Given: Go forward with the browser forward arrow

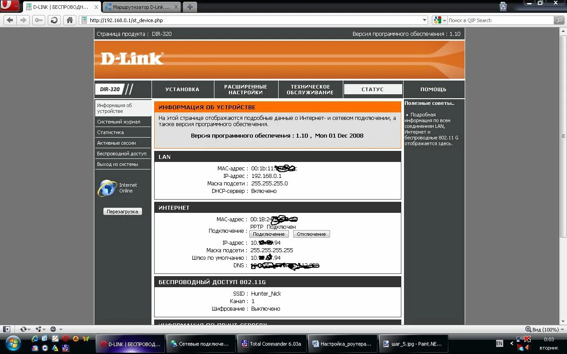Looking at the screenshot, I should 23,20.
